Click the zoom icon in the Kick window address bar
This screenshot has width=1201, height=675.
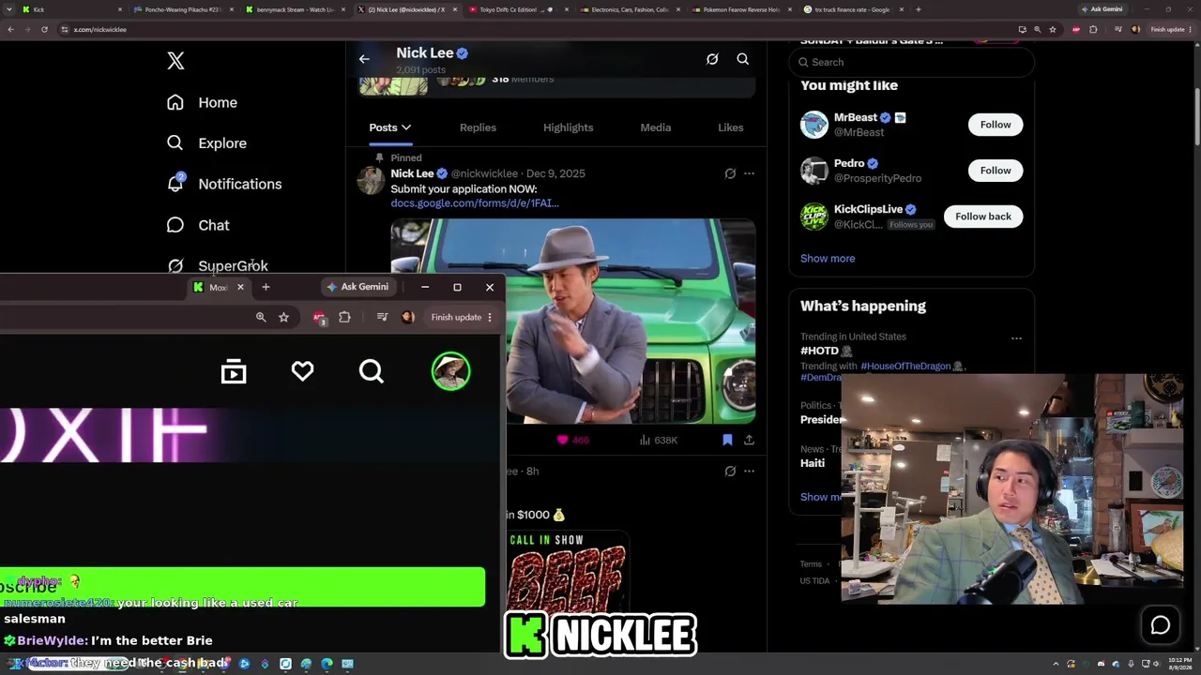pyautogui.click(x=261, y=317)
